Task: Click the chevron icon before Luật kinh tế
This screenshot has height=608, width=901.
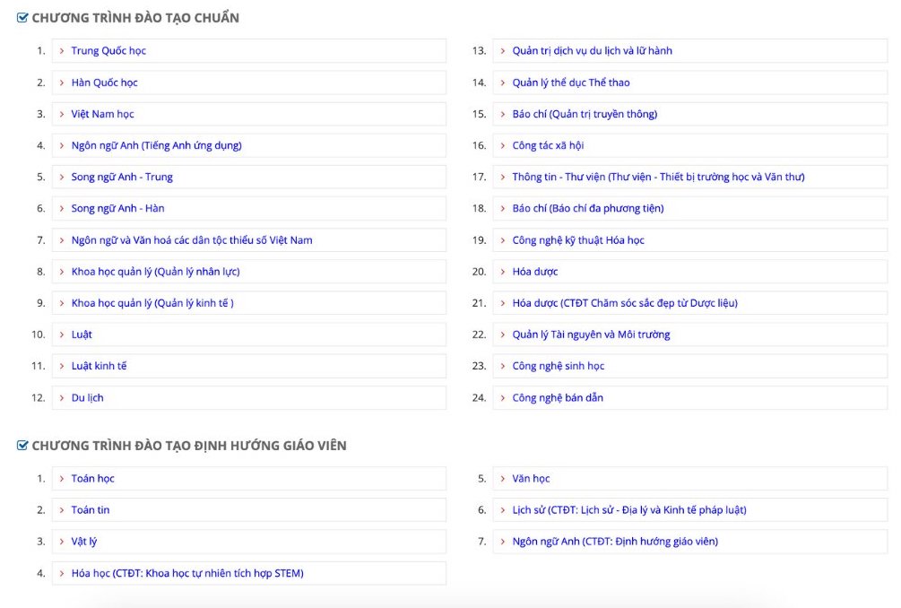Action: pyautogui.click(x=62, y=366)
